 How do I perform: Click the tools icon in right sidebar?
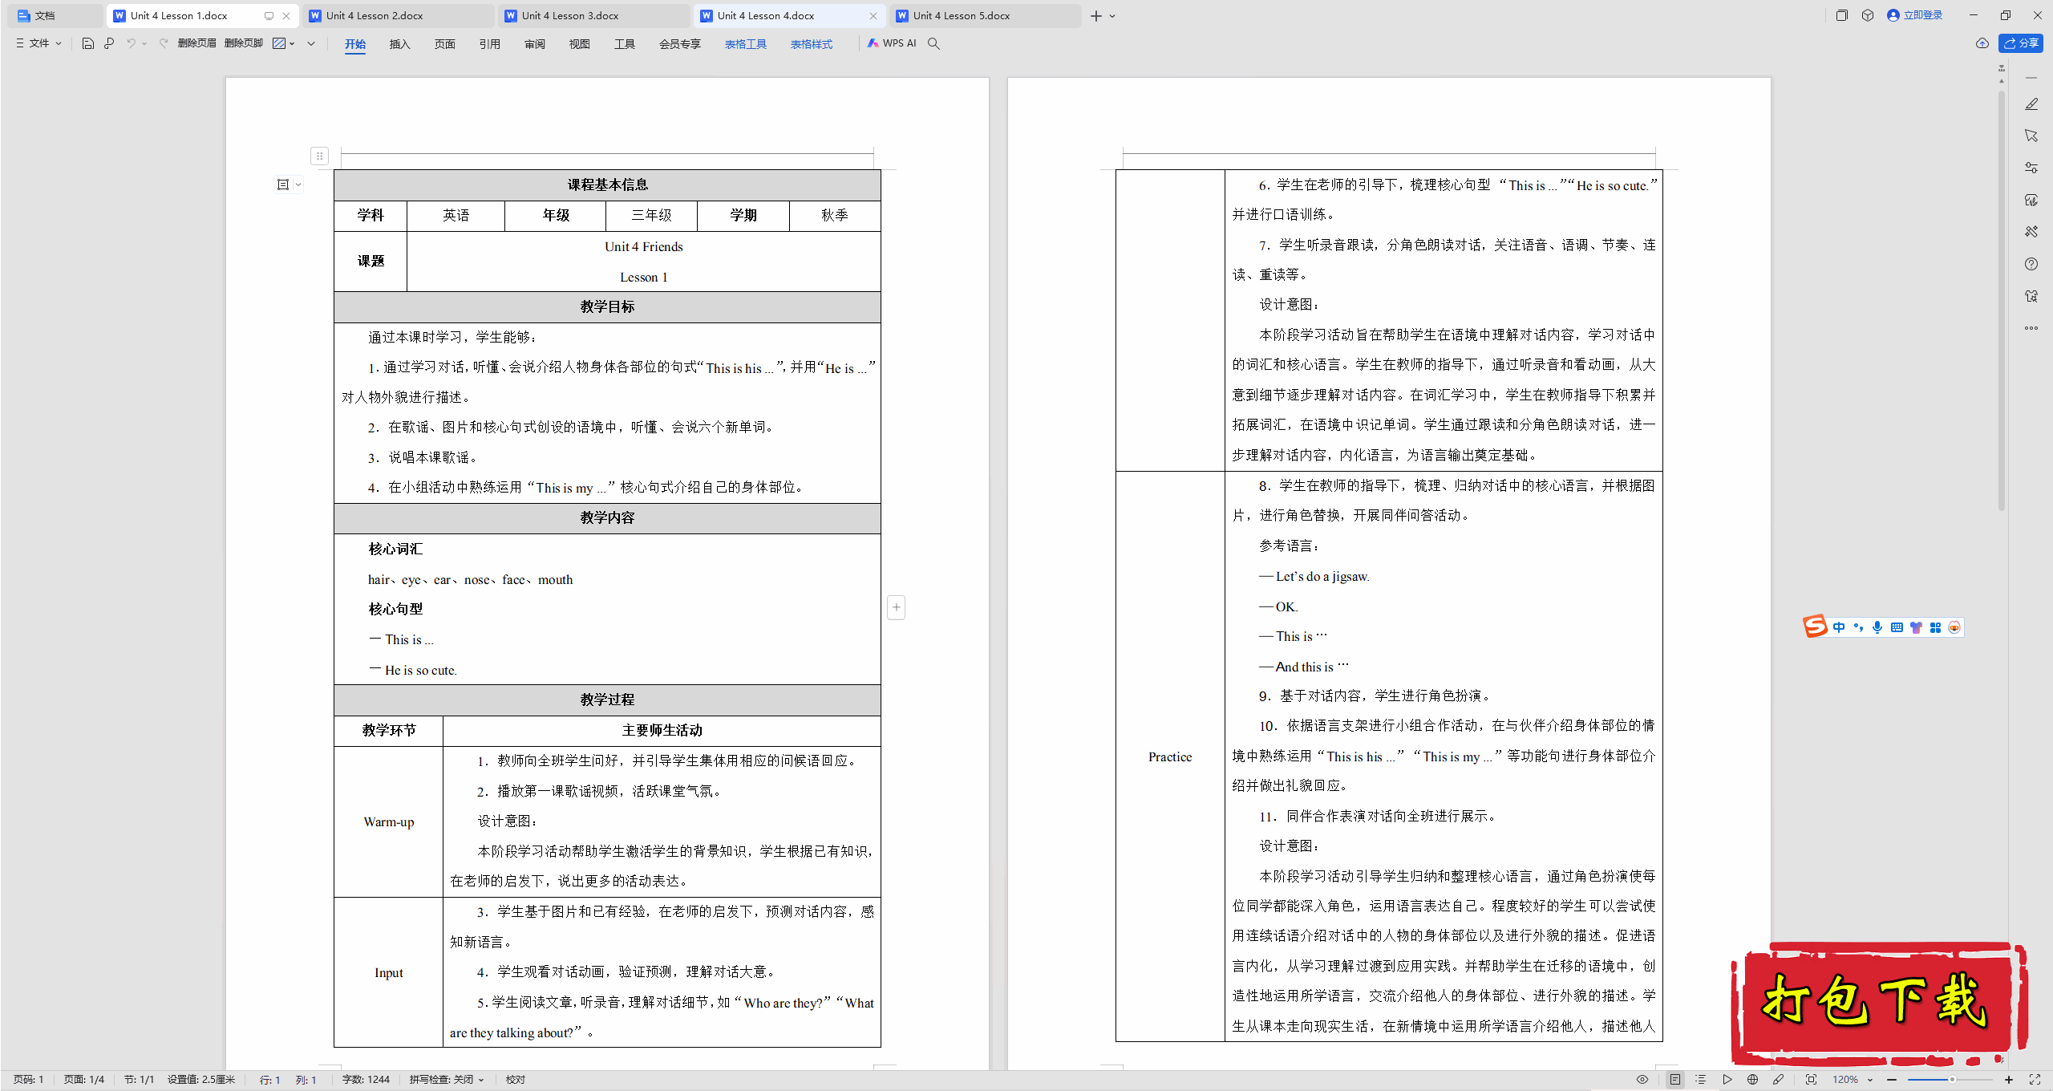tap(2031, 232)
